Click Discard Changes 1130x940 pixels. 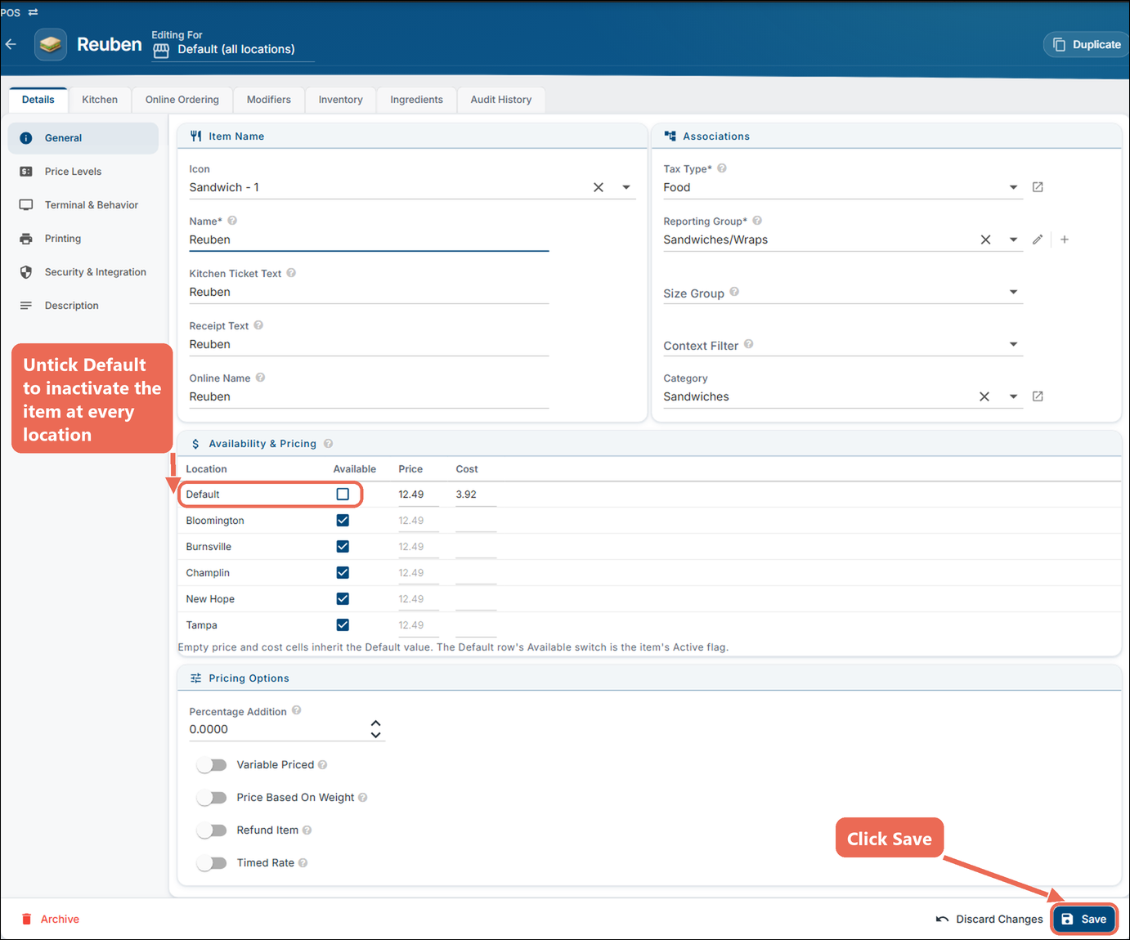pyautogui.click(x=989, y=920)
